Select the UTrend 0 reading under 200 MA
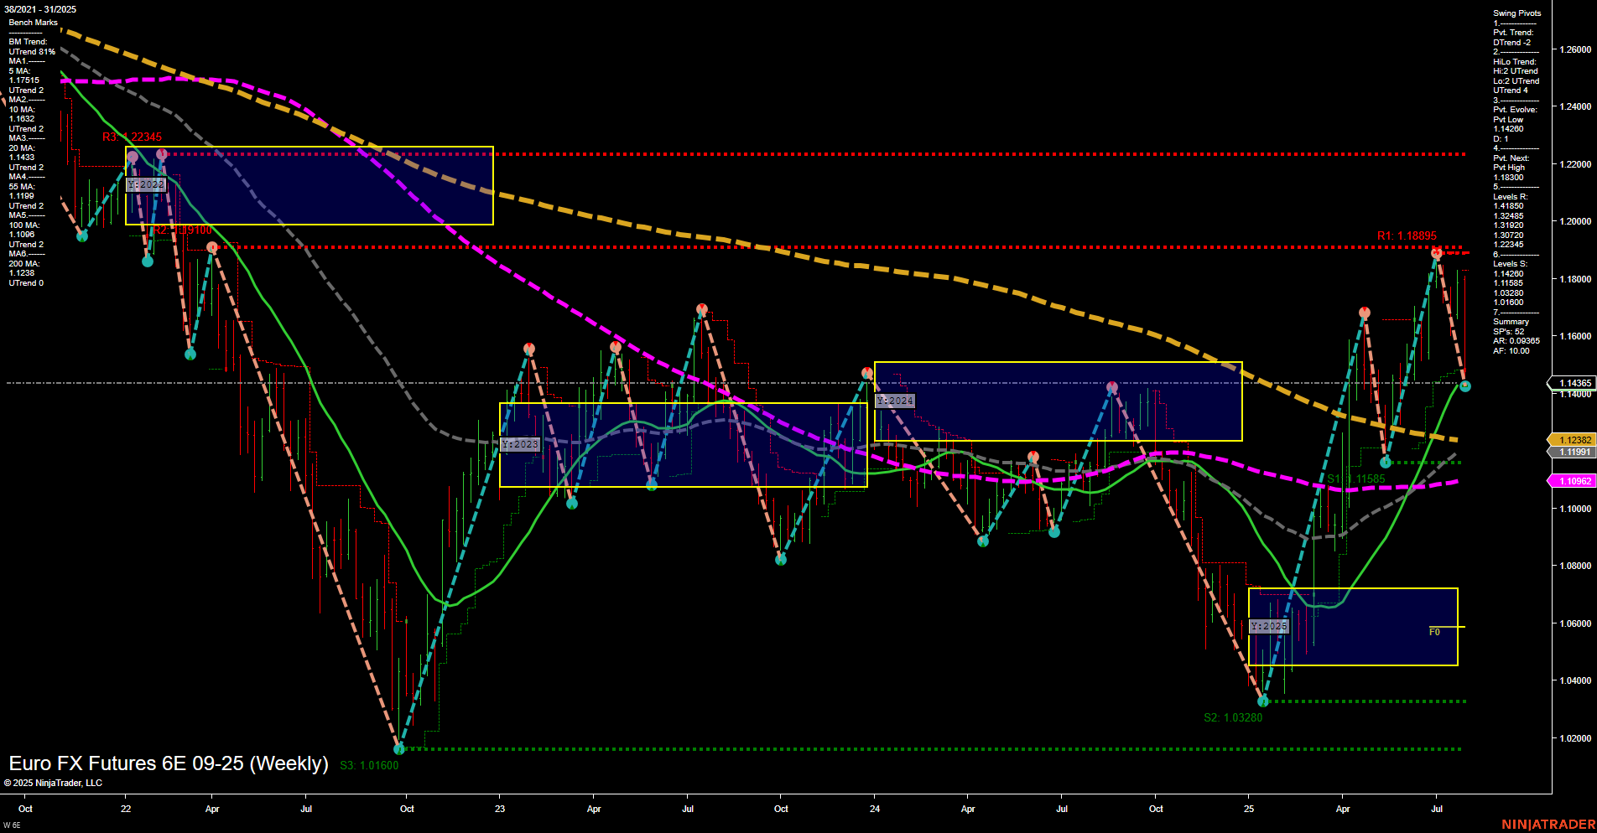The image size is (1597, 833). pos(26,283)
